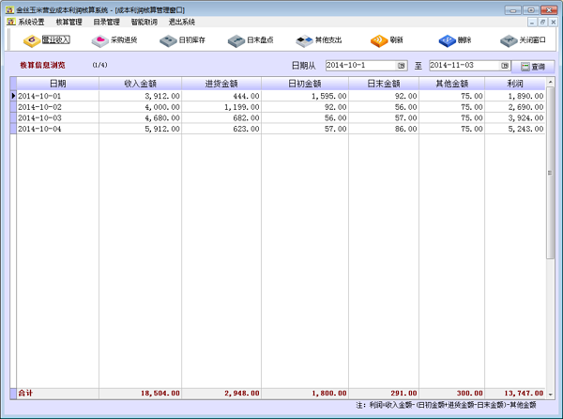Close the inner MDI child window
The height and width of the screenshot is (419, 563).
554,22
